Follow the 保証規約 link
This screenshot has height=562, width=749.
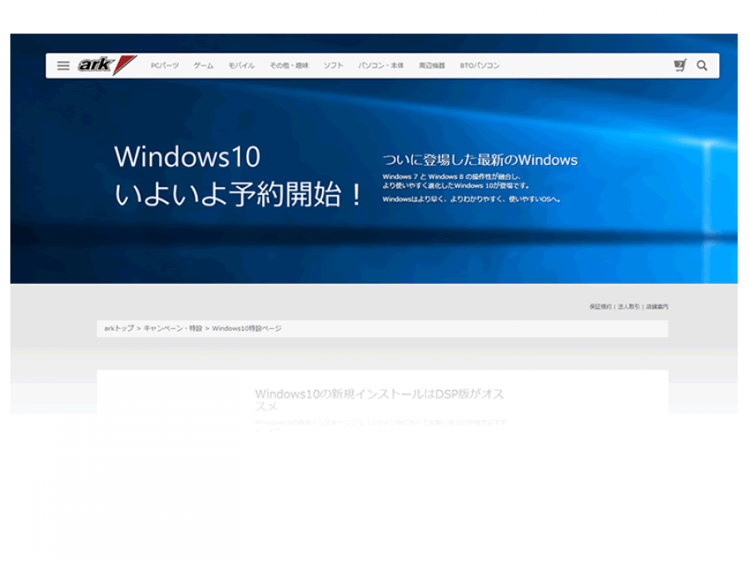click(600, 306)
